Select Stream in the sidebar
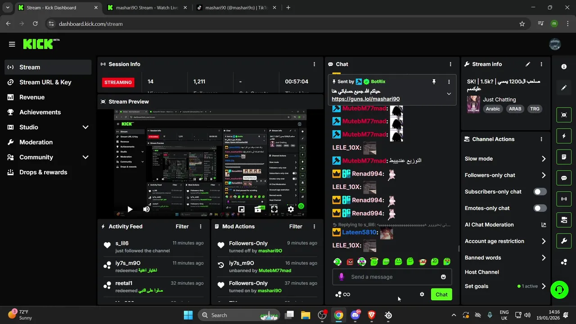The width and height of the screenshot is (576, 324). [x=48, y=67]
